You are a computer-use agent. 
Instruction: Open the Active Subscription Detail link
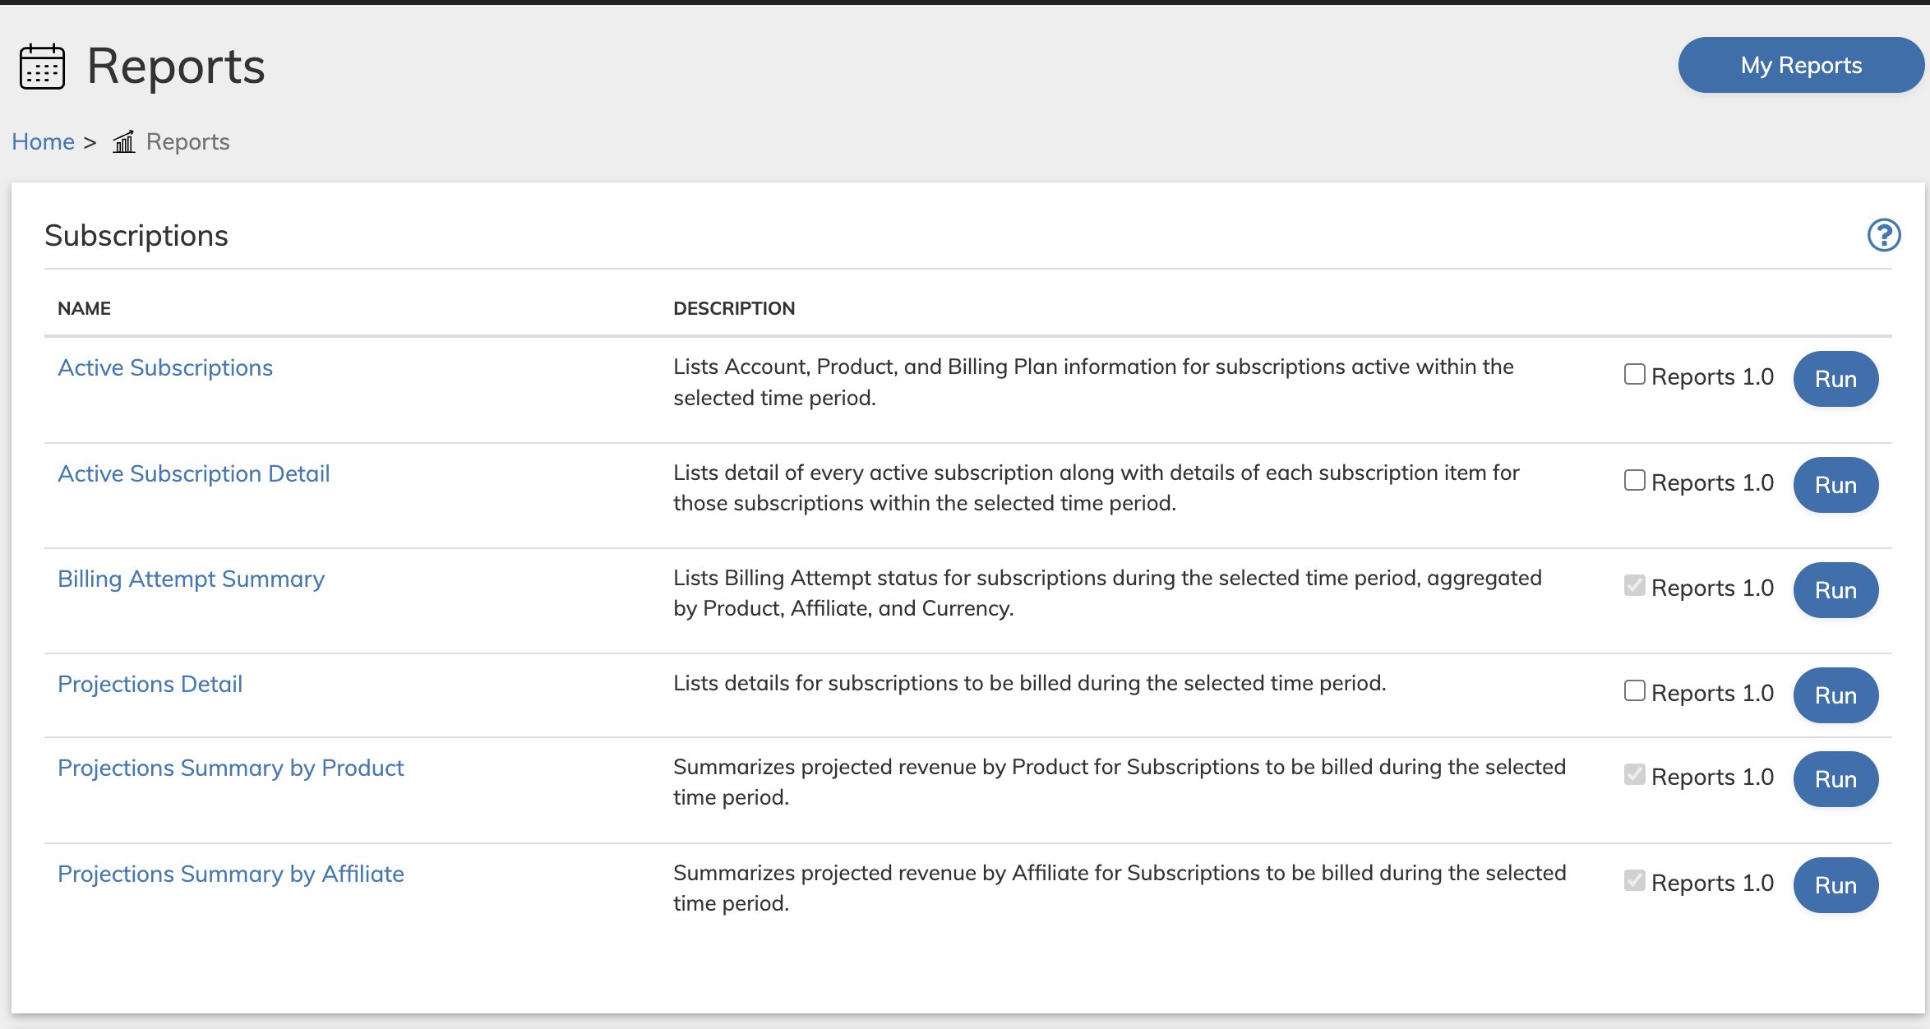point(194,473)
